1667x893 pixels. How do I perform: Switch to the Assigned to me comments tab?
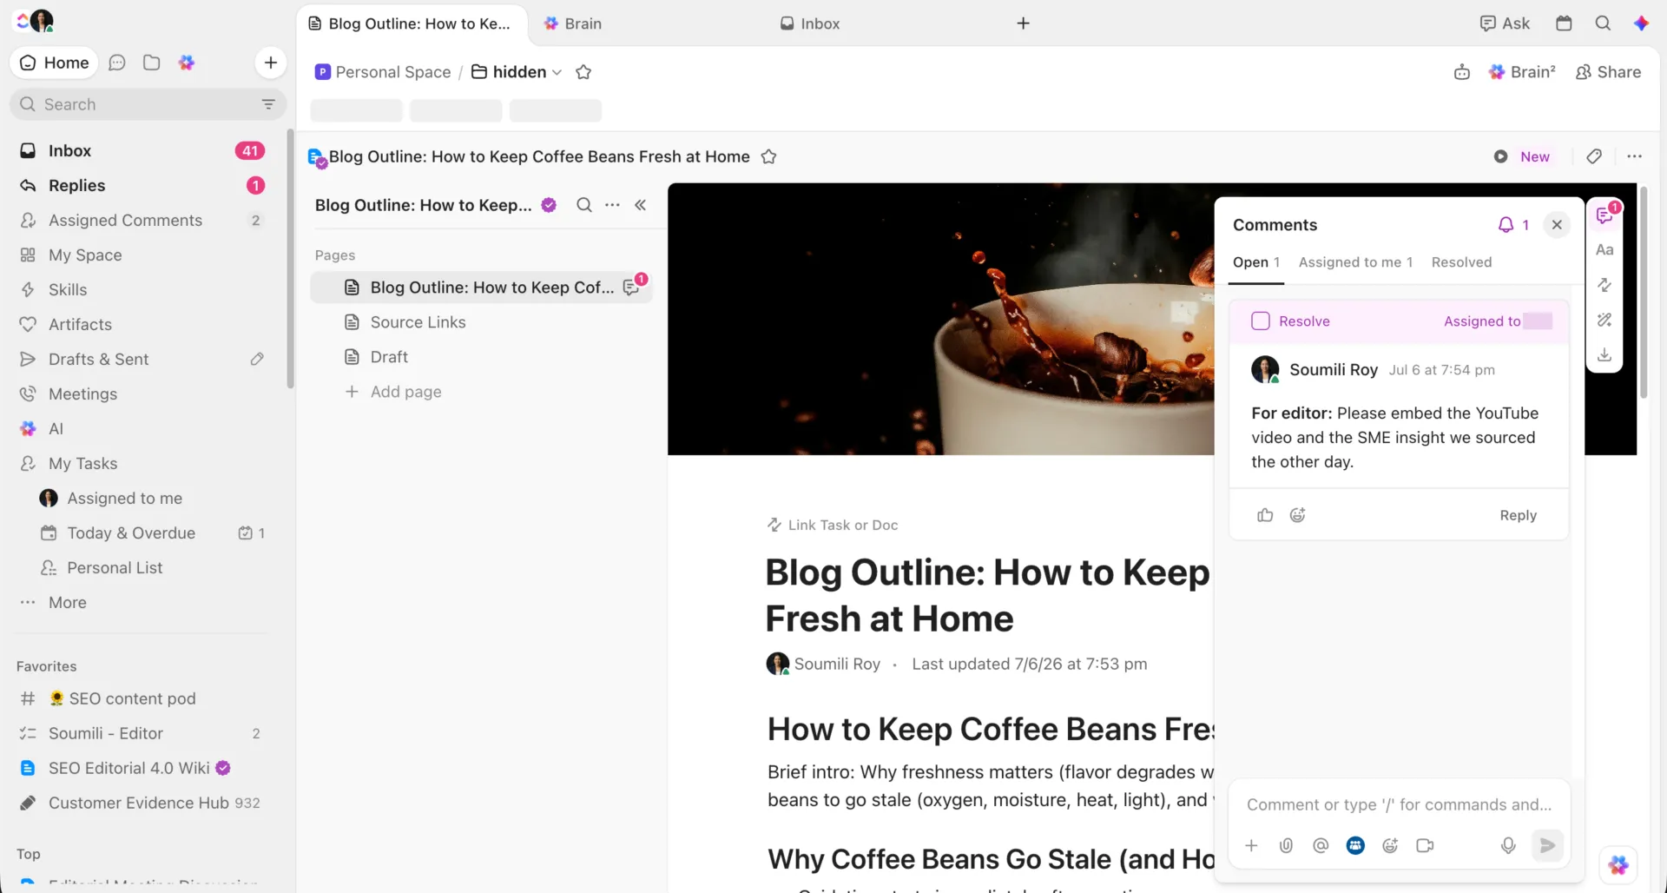tap(1355, 262)
